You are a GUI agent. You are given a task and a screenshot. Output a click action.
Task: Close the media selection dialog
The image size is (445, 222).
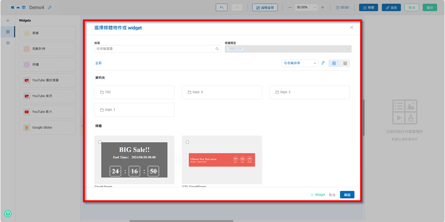(351, 28)
